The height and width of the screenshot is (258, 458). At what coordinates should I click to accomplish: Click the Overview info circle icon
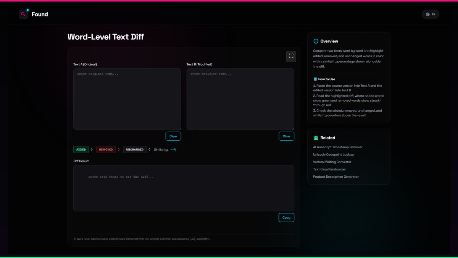pyautogui.click(x=316, y=41)
